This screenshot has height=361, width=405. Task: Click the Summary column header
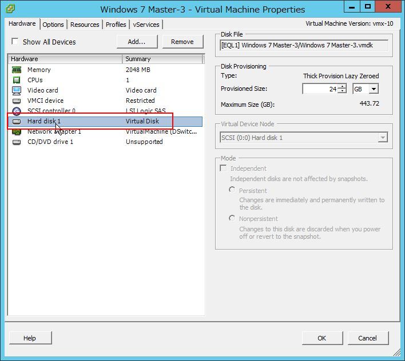coord(162,59)
